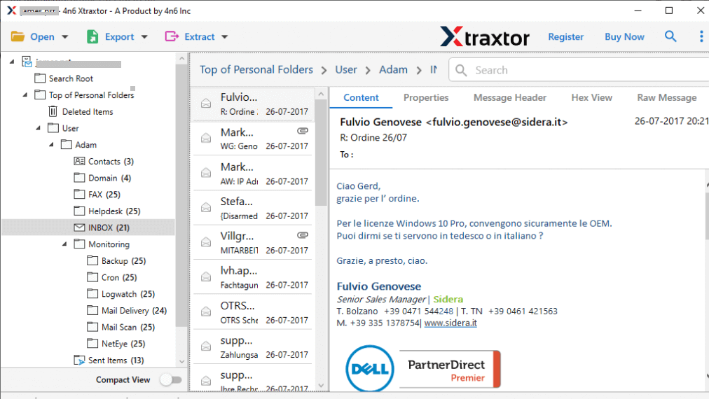Switch to the Hex View tab
Screen dimensions: 709x399
(x=591, y=98)
